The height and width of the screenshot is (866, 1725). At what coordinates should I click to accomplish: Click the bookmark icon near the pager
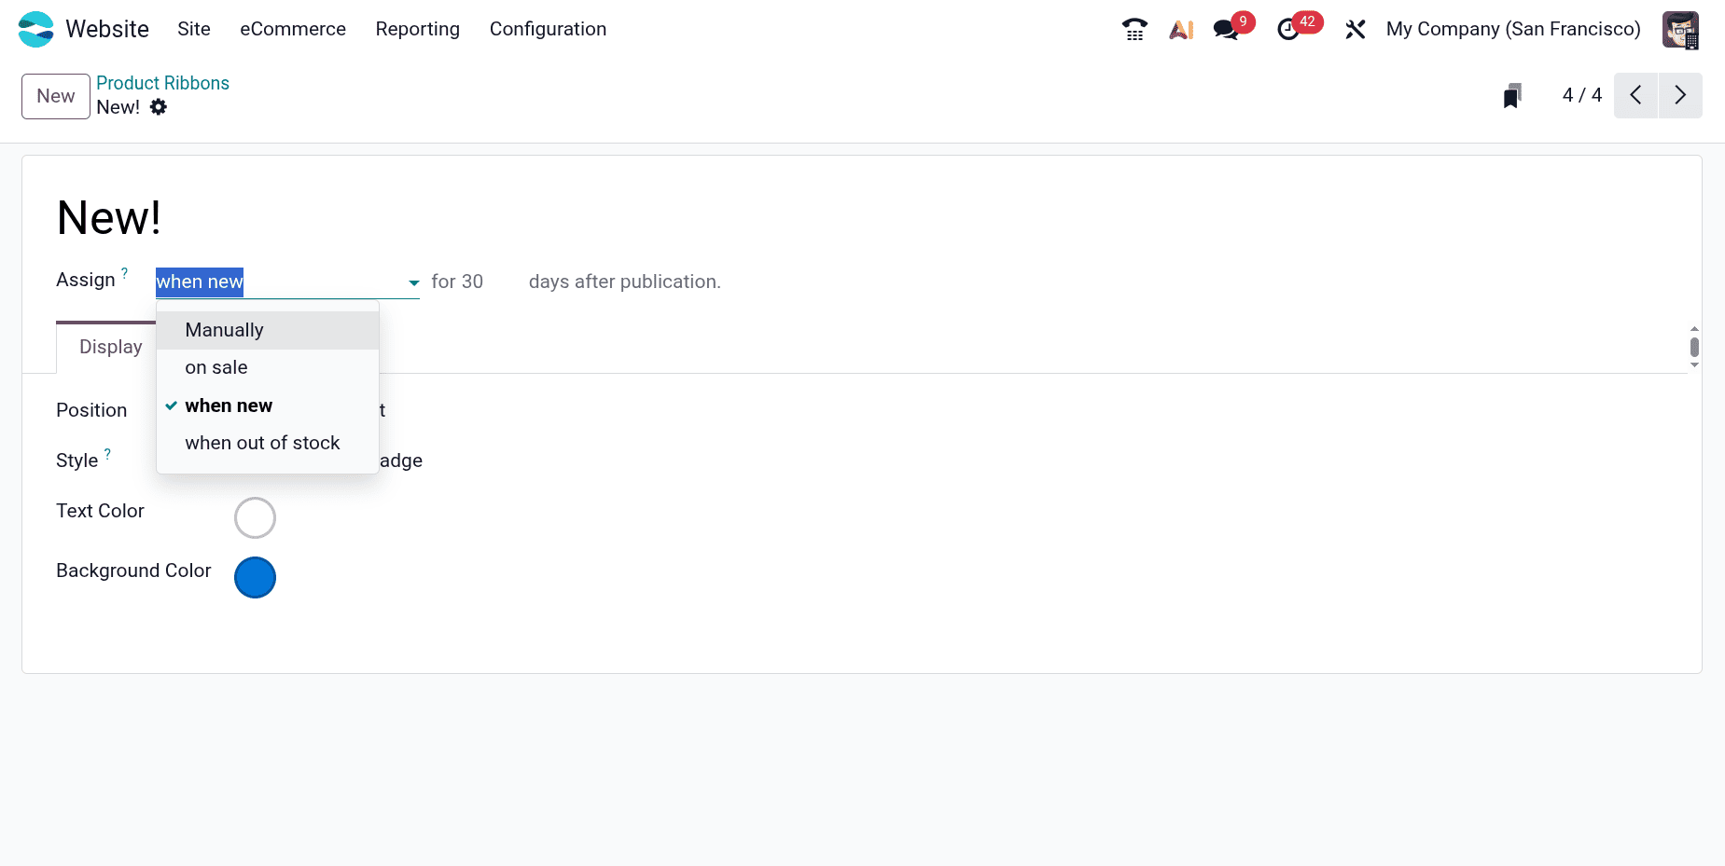[x=1512, y=96]
